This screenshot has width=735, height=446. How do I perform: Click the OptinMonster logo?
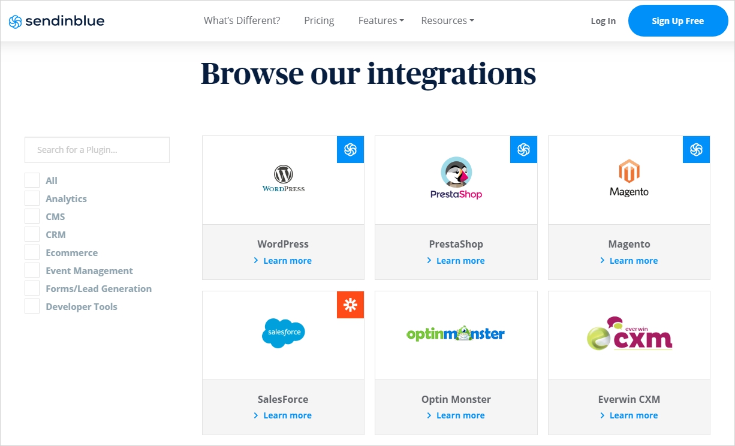tap(456, 333)
